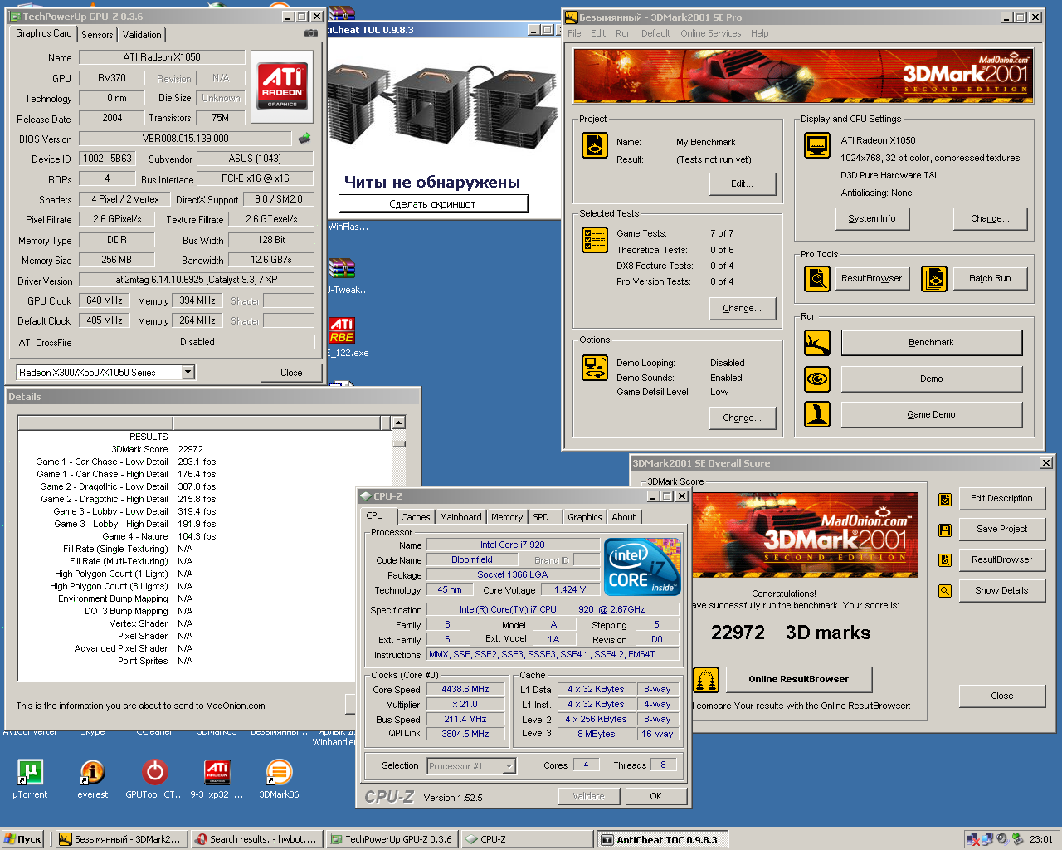Click Change... in the Options section

[x=743, y=418]
